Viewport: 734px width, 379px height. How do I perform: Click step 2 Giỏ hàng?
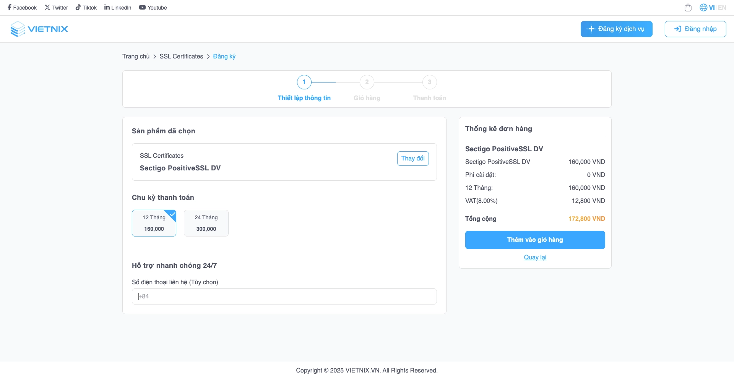pyautogui.click(x=367, y=82)
